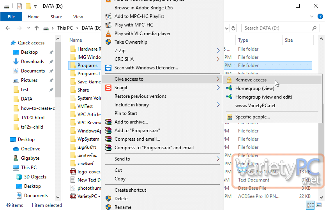Open the File ribbon tab
This screenshot has width=325, height=210.
coord(11,17)
